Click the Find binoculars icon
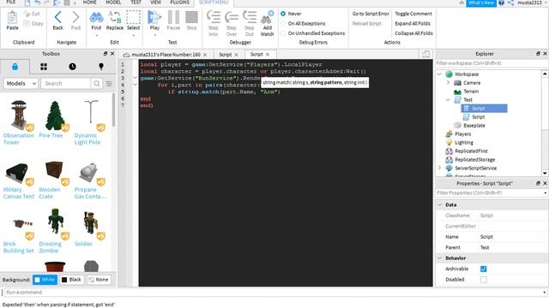Viewport: 549px width, 308px height. tap(96, 17)
